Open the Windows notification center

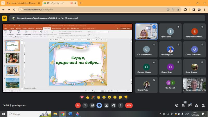click(203, 114)
